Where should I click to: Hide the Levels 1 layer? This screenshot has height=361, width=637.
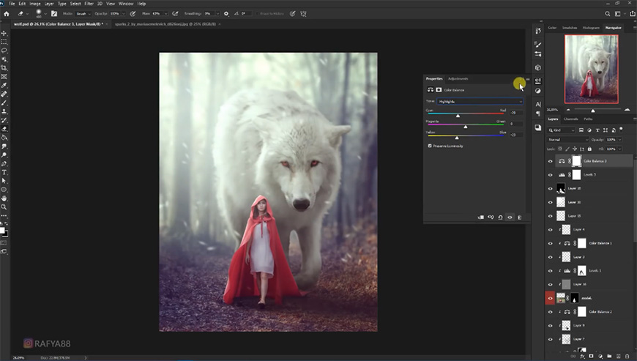pyautogui.click(x=551, y=271)
